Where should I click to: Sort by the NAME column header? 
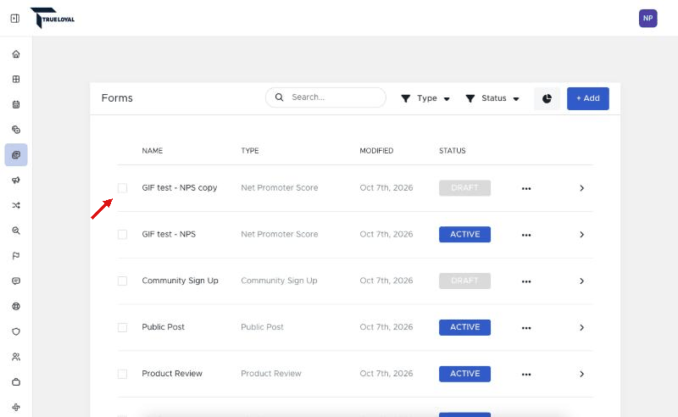pyautogui.click(x=153, y=151)
